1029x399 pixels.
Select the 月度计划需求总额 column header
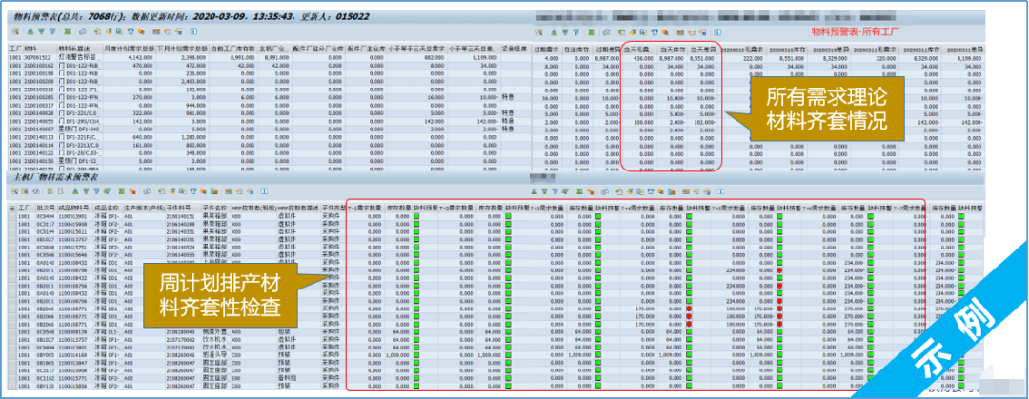point(130,49)
